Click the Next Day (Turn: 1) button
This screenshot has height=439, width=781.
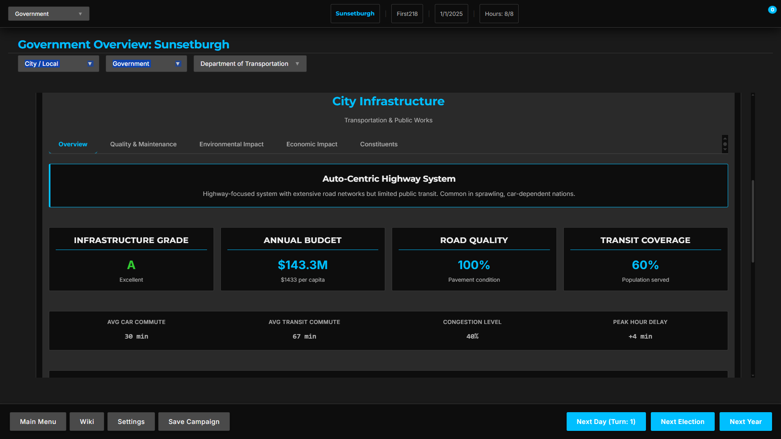[x=606, y=422]
